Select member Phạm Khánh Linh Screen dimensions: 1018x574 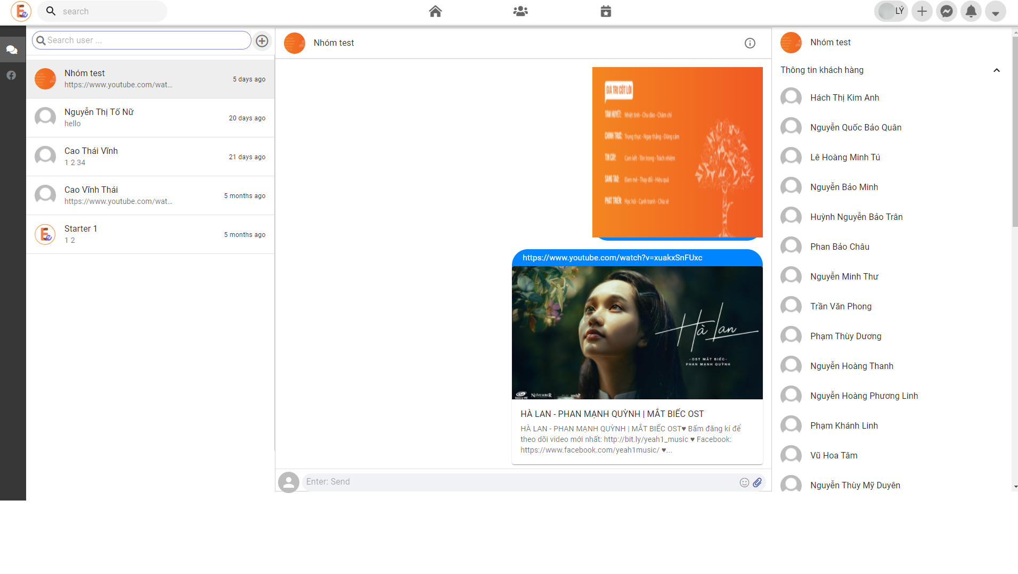892,425
